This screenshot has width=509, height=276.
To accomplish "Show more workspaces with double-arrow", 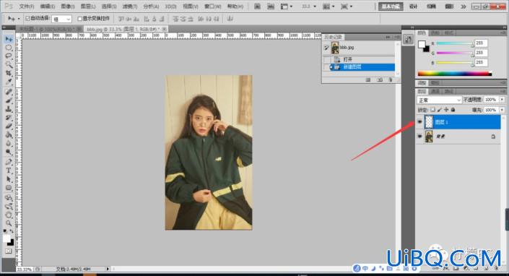I will click(x=464, y=7).
